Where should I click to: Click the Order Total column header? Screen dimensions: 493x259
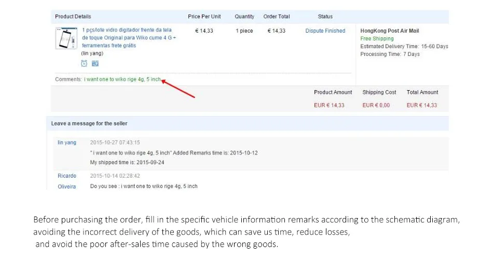tap(276, 17)
